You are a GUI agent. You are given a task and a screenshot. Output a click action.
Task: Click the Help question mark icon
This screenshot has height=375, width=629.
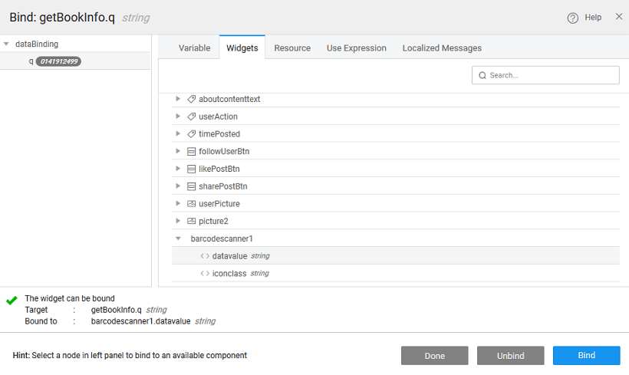point(572,18)
